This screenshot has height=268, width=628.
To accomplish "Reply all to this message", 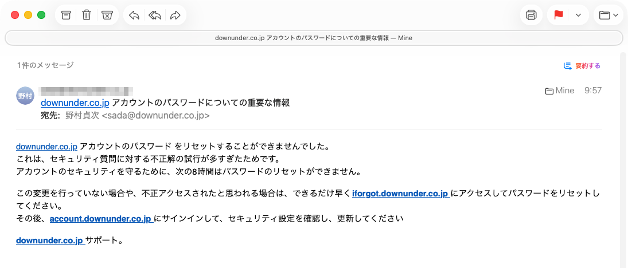I will [x=155, y=15].
